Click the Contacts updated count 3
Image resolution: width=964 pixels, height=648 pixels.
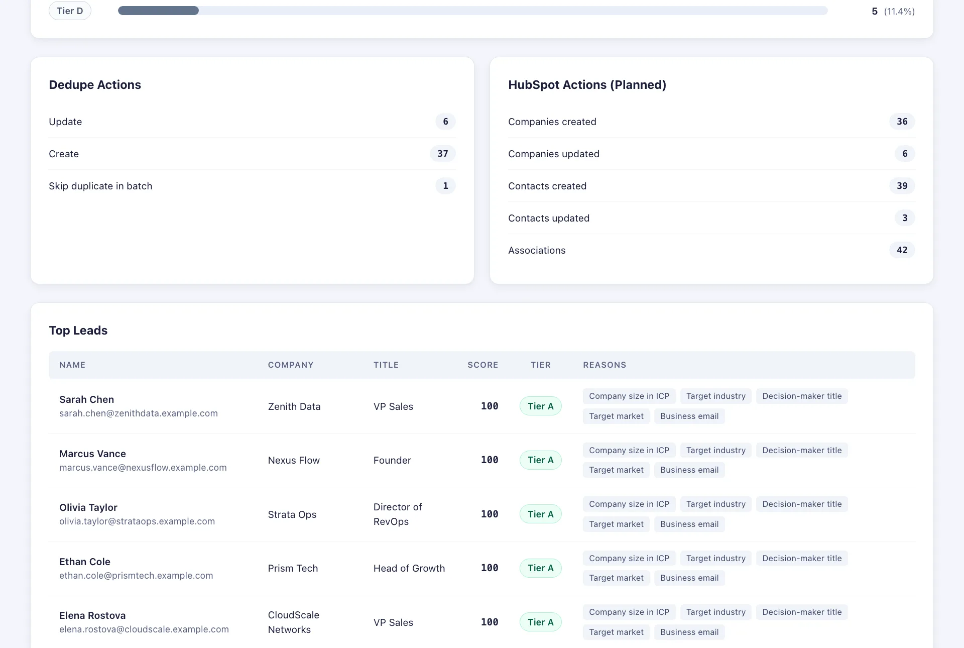coord(905,218)
